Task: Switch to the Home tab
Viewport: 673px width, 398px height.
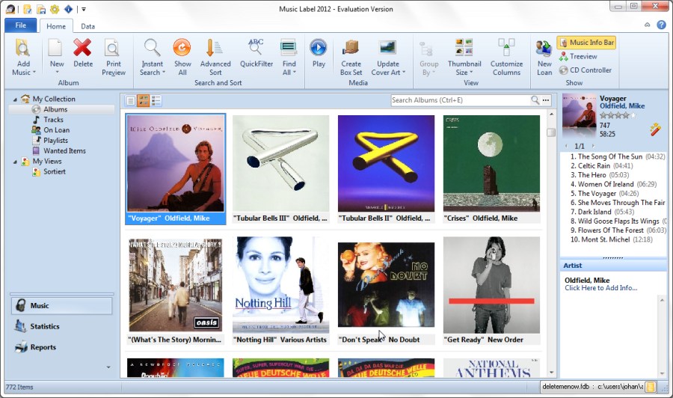Action: tap(56, 26)
